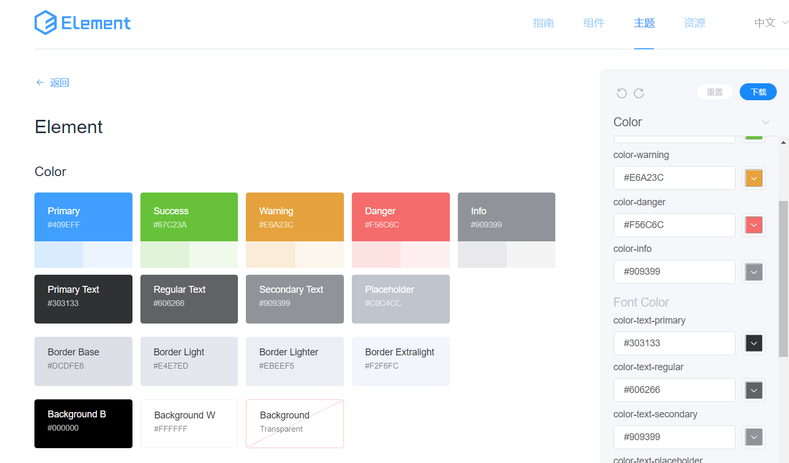Click the color-info #909399 input field
The image size is (789, 463).
click(674, 272)
